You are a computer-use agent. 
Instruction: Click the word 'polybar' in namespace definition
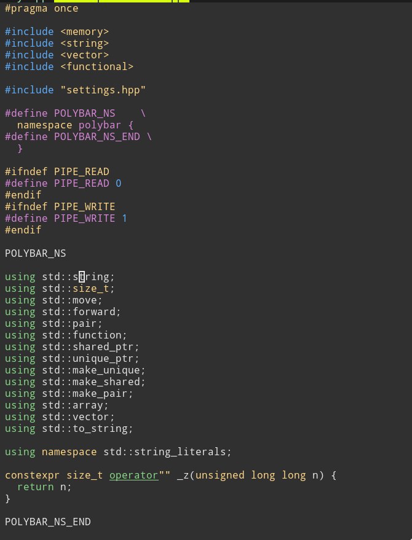(x=100, y=125)
